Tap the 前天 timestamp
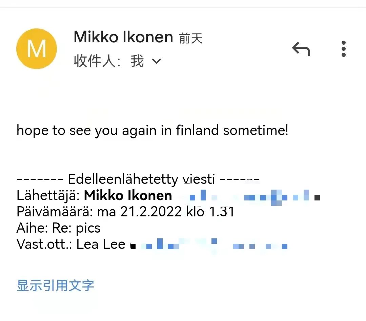The width and height of the screenshot is (366, 321). pos(191,38)
